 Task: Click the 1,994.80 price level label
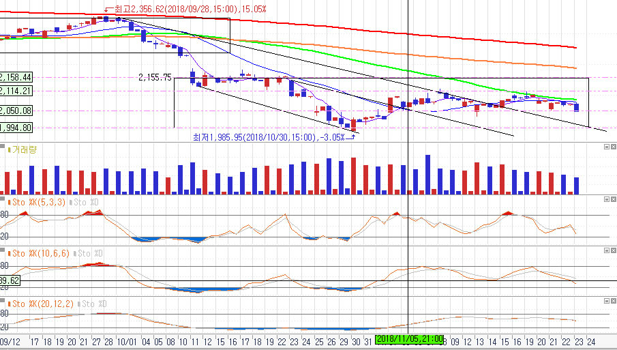(16, 128)
